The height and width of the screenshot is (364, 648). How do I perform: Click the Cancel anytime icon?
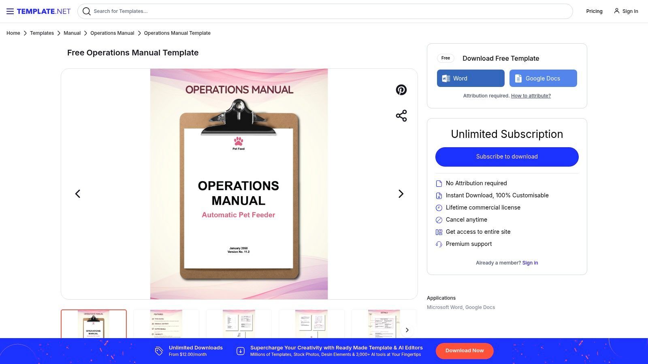click(439, 220)
